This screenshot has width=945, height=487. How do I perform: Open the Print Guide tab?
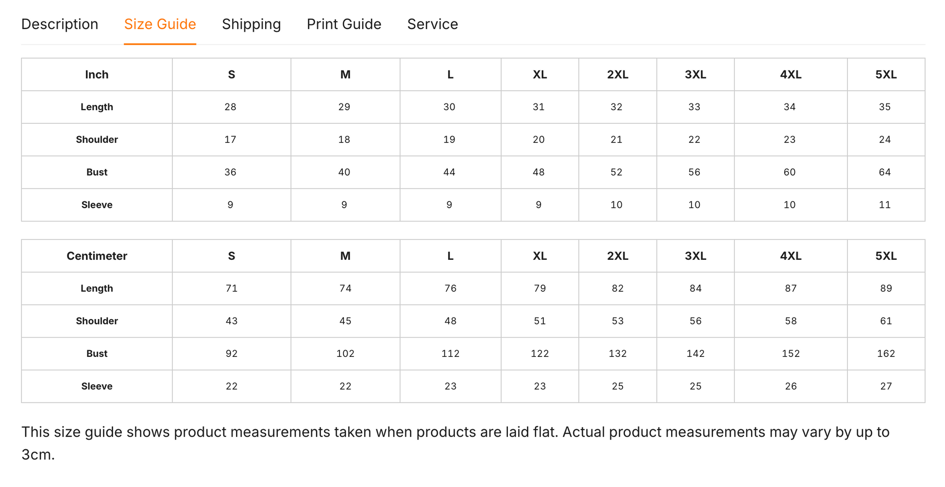click(344, 24)
